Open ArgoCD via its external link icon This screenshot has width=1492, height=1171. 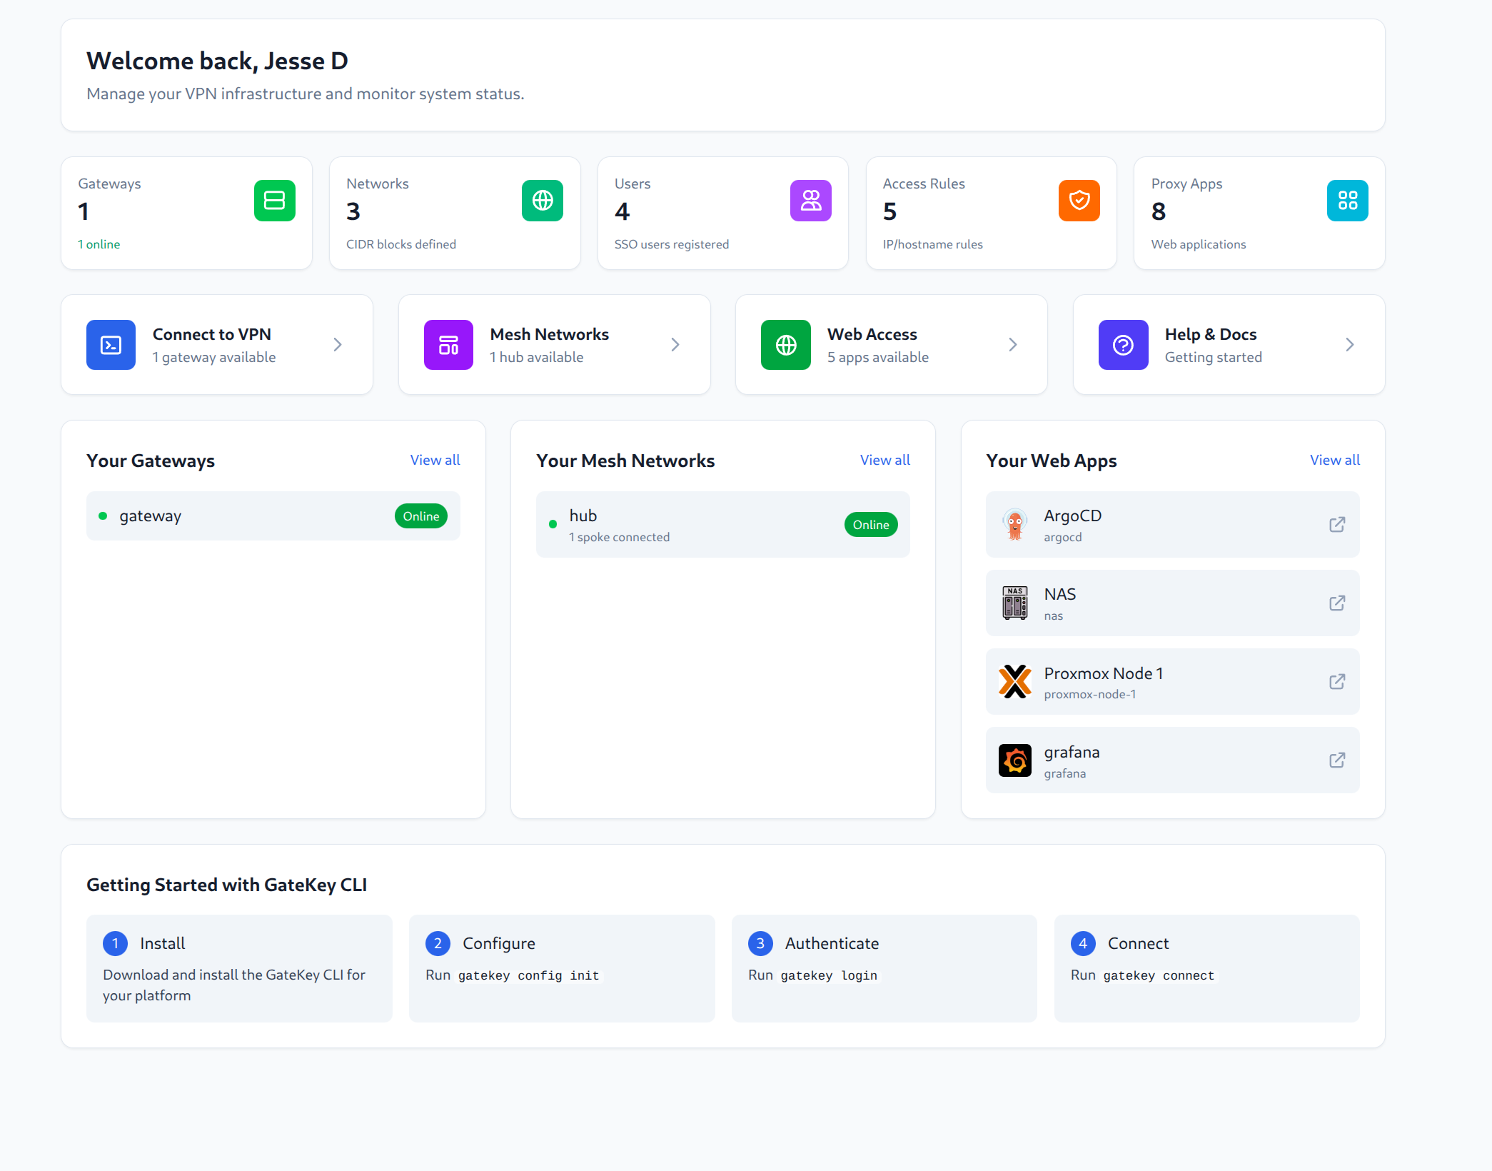[x=1337, y=524]
